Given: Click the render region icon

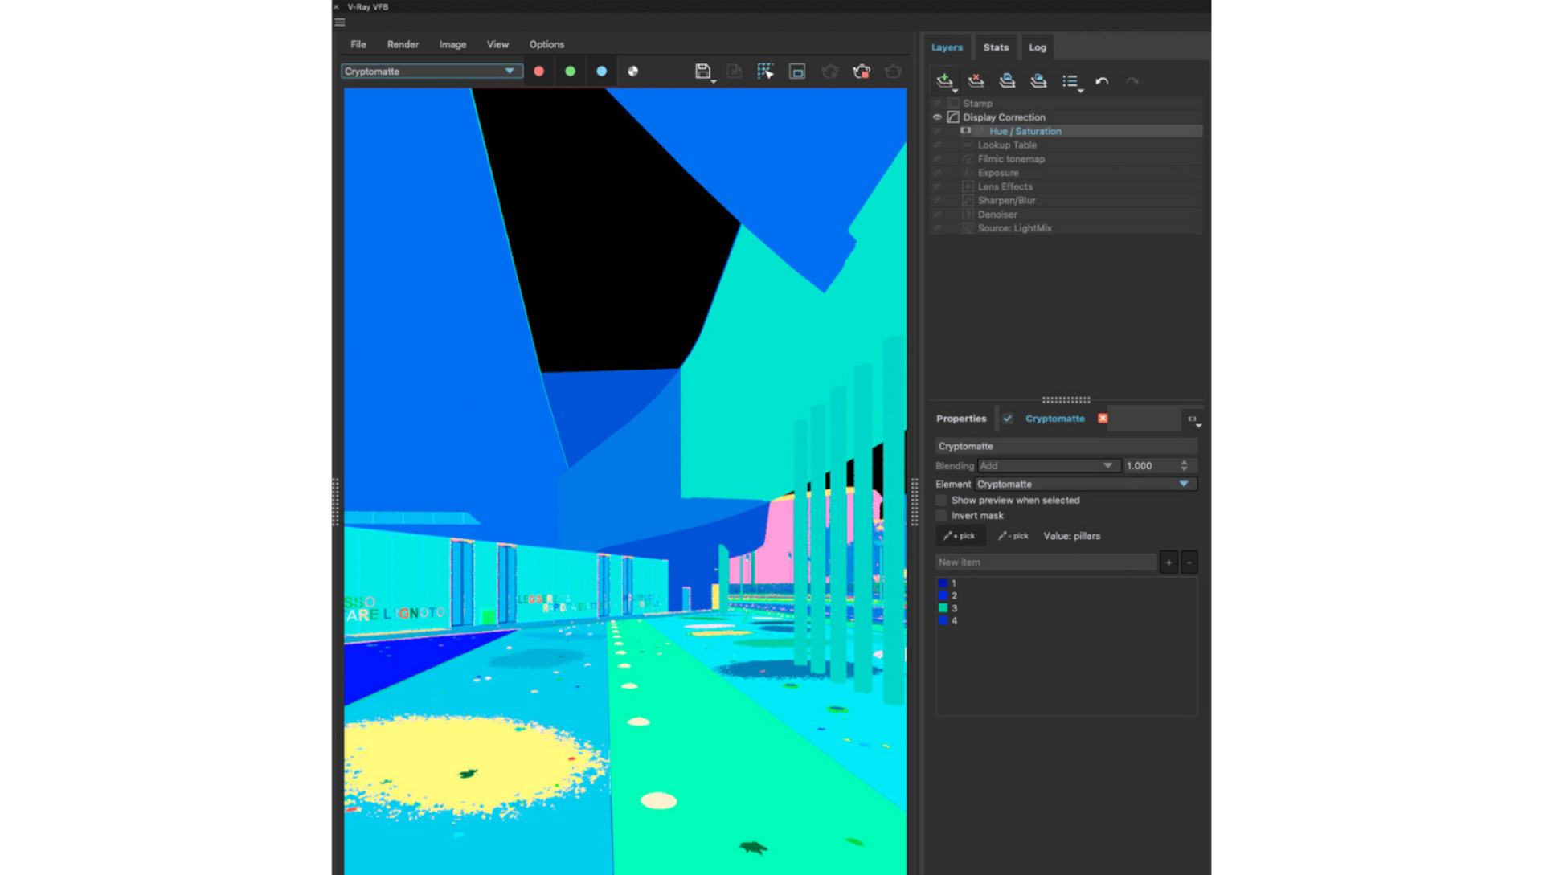Looking at the screenshot, I should pyautogui.click(x=798, y=71).
